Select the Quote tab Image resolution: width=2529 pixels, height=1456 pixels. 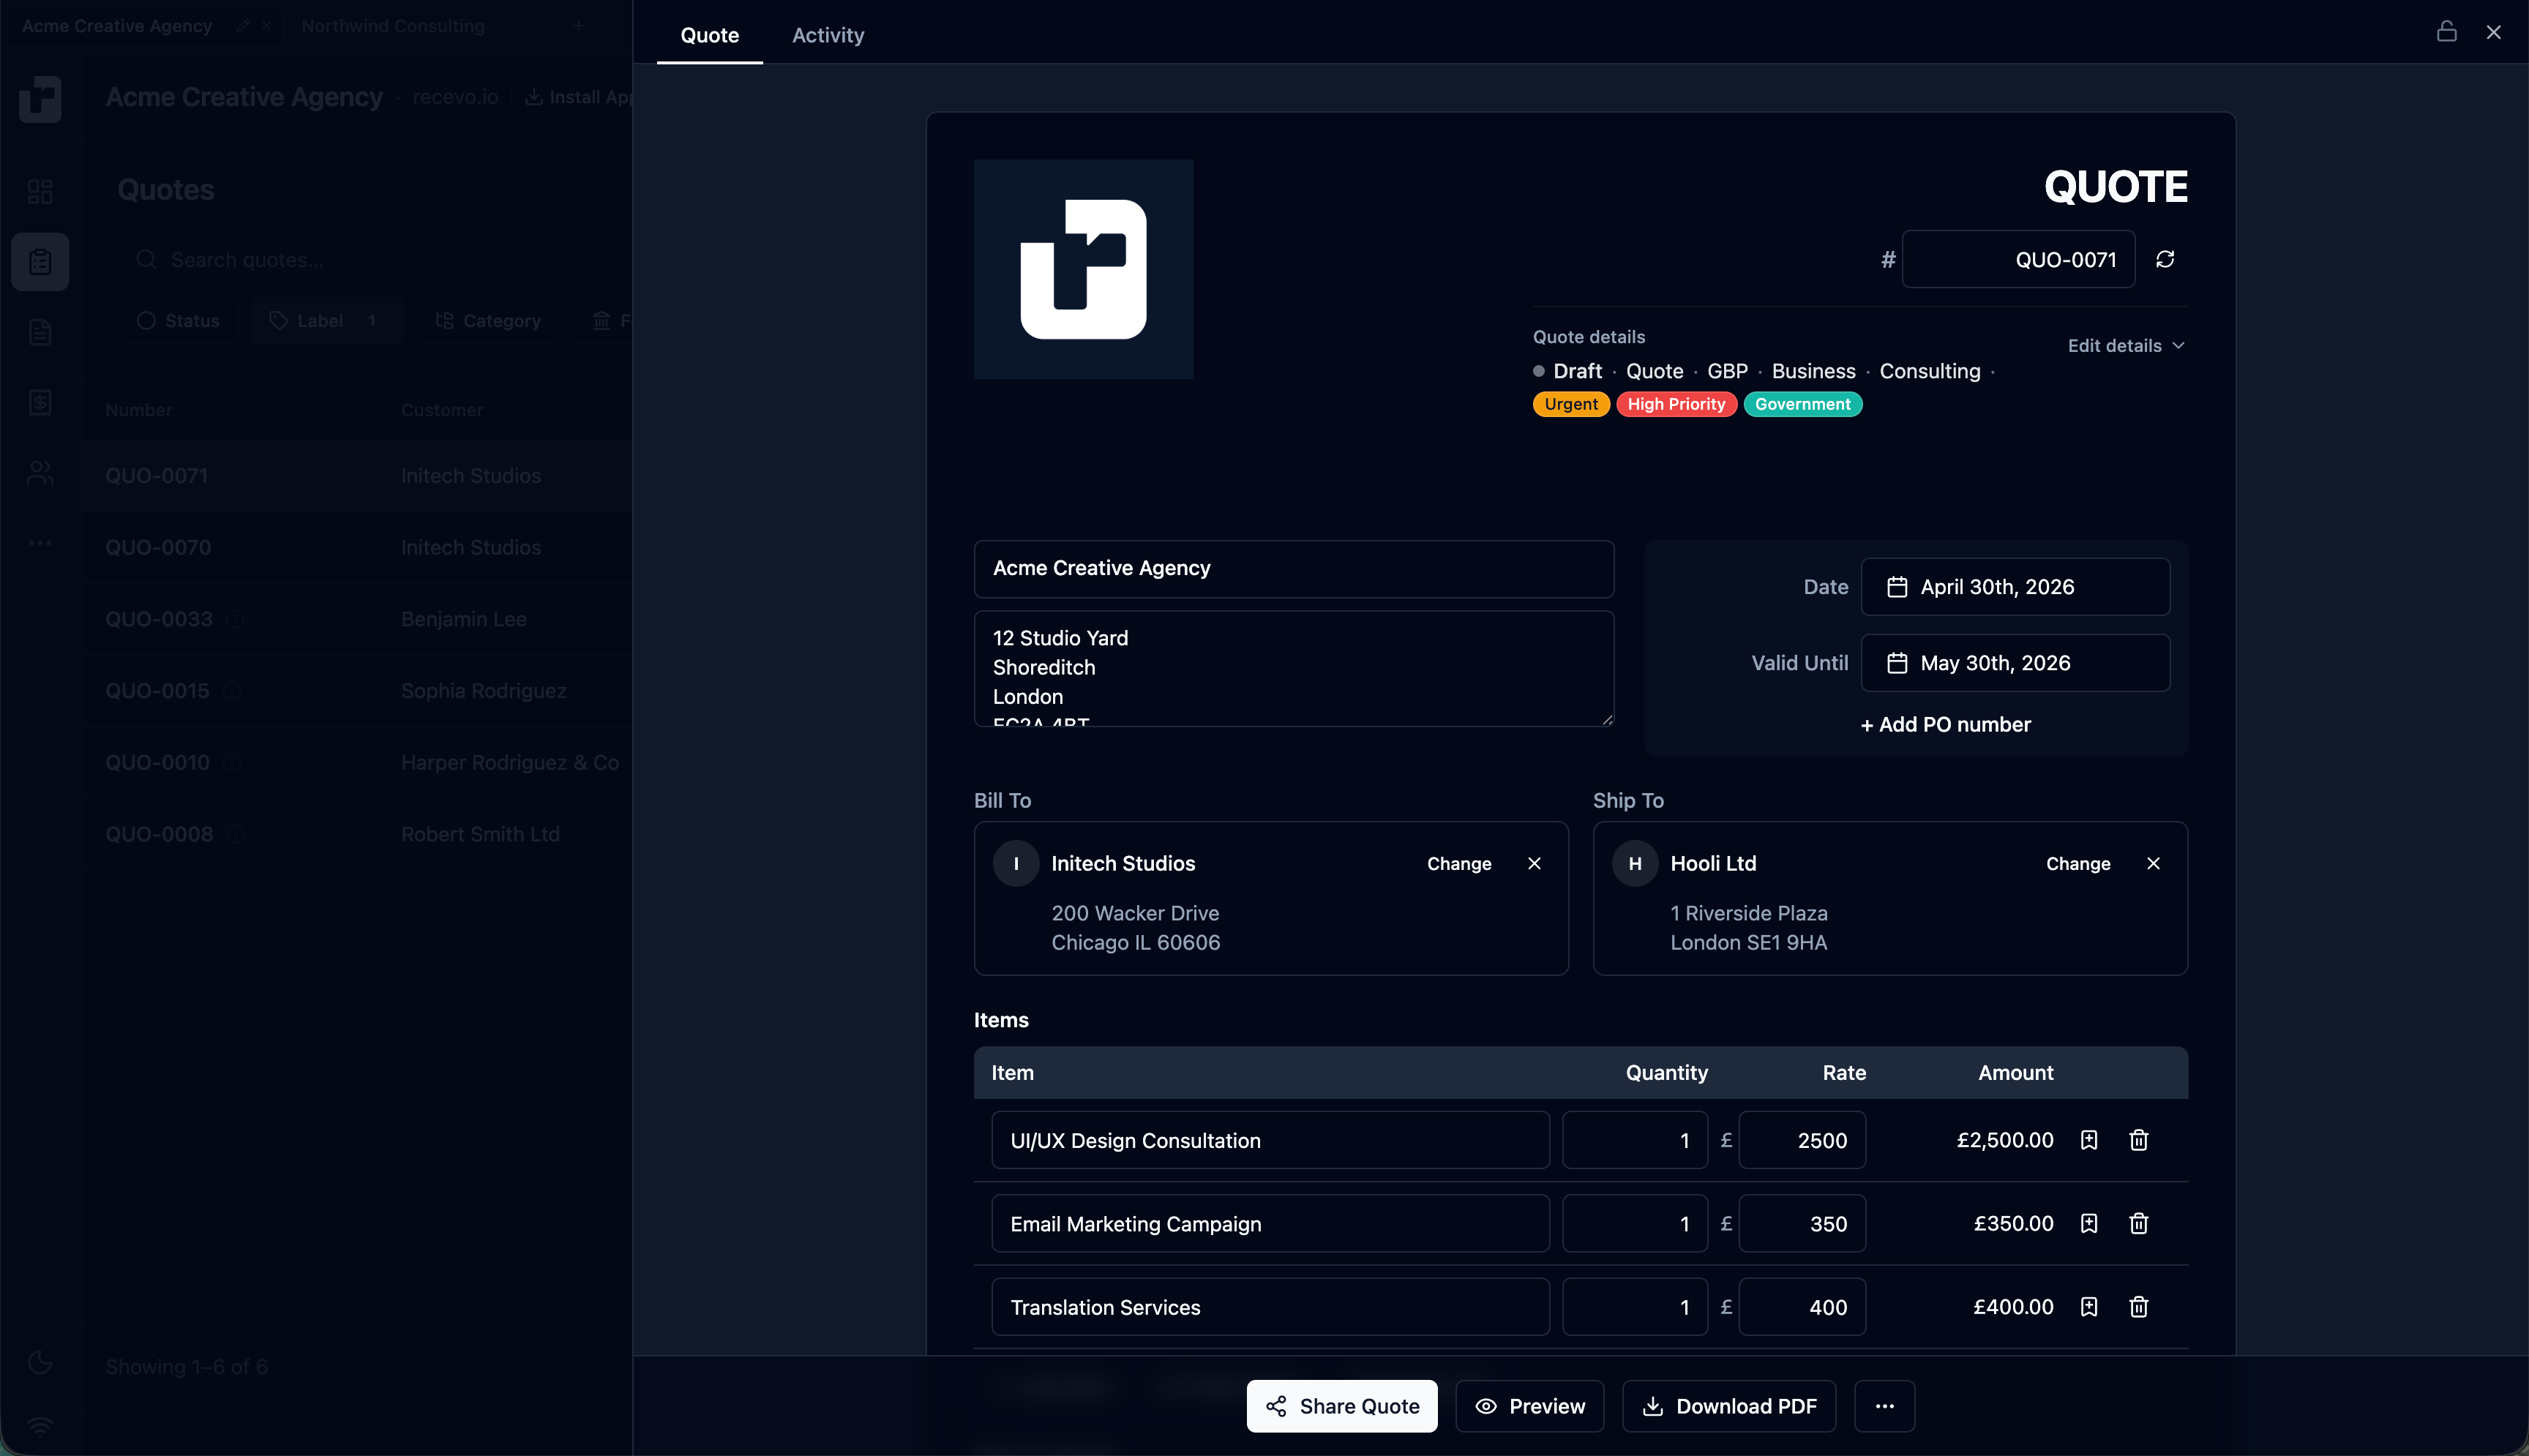point(710,35)
